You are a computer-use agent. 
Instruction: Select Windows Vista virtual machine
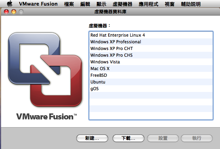point(151,62)
